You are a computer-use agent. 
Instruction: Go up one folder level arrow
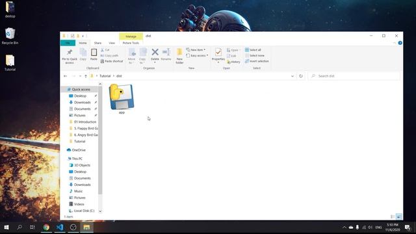pyautogui.click(x=86, y=76)
